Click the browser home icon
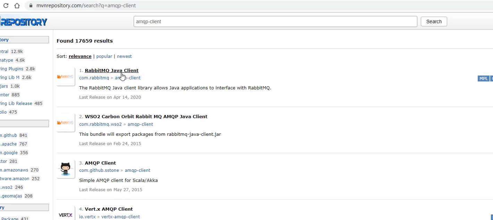Screen dimensions: 493x220 click(17, 6)
